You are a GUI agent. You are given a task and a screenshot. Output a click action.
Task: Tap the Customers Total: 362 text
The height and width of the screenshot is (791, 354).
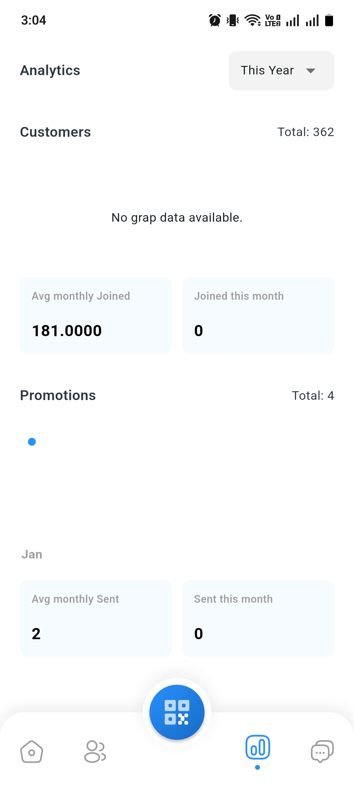click(305, 132)
